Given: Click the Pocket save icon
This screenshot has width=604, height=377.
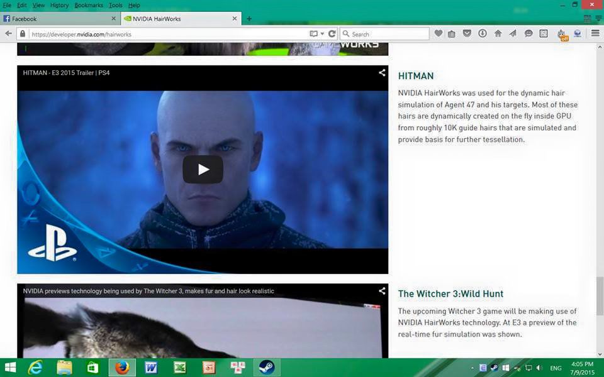Looking at the screenshot, I should (467, 34).
